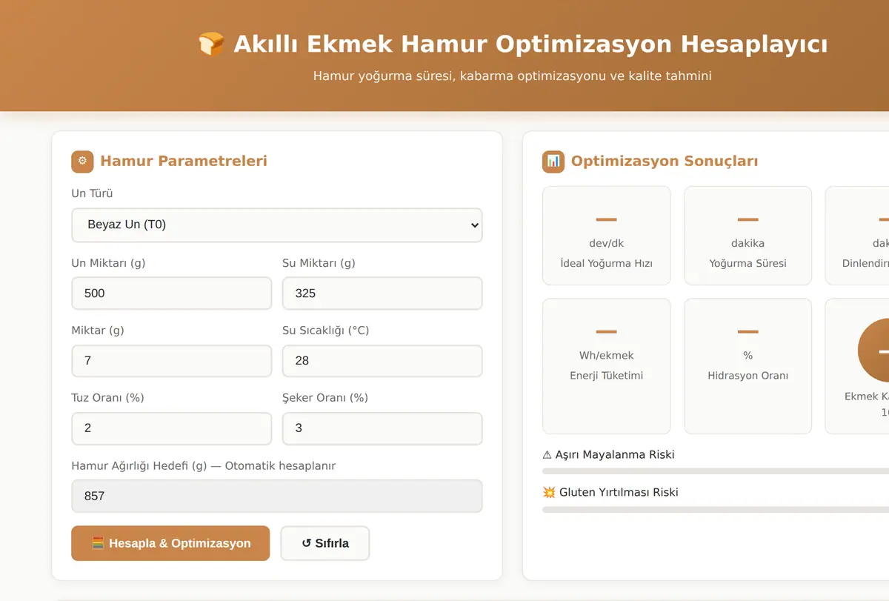Click the Su Miktarı input showing 325
The width and height of the screenshot is (889, 601).
(382, 293)
